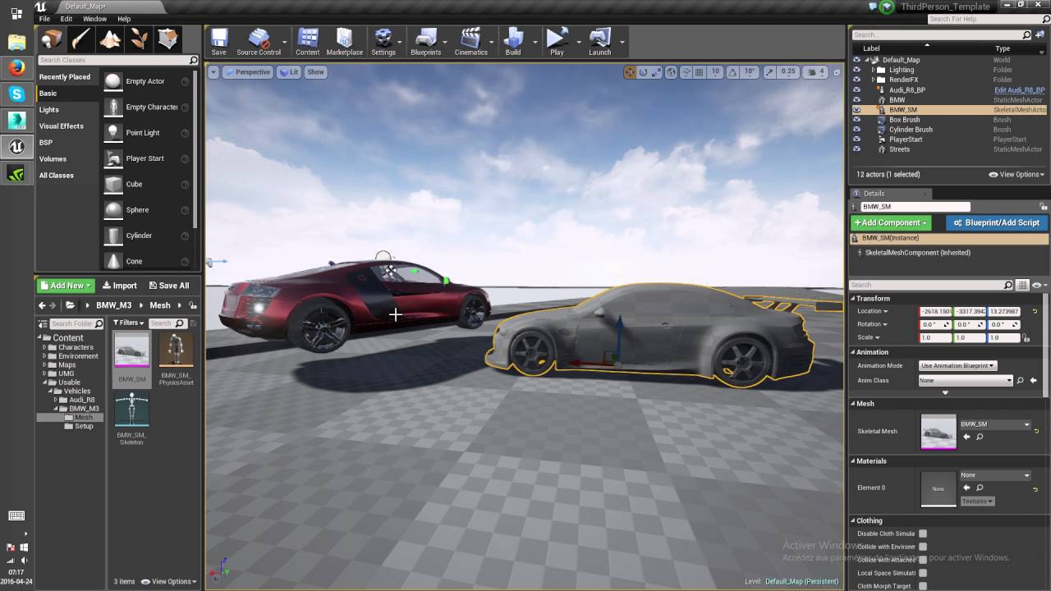The height and width of the screenshot is (591, 1051).
Task: Maximize the viewport with the corner icon
Action: [x=838, y=72]
